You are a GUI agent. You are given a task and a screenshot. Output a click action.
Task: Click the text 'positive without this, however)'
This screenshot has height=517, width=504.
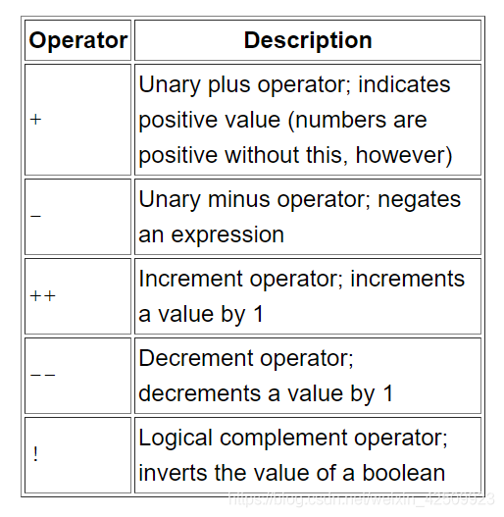tap(295, 155)
